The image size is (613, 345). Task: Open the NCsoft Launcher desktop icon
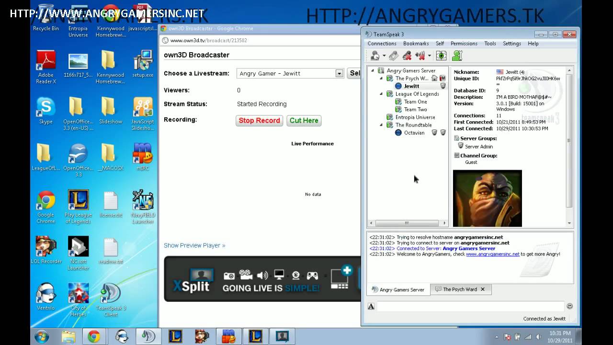78,253
